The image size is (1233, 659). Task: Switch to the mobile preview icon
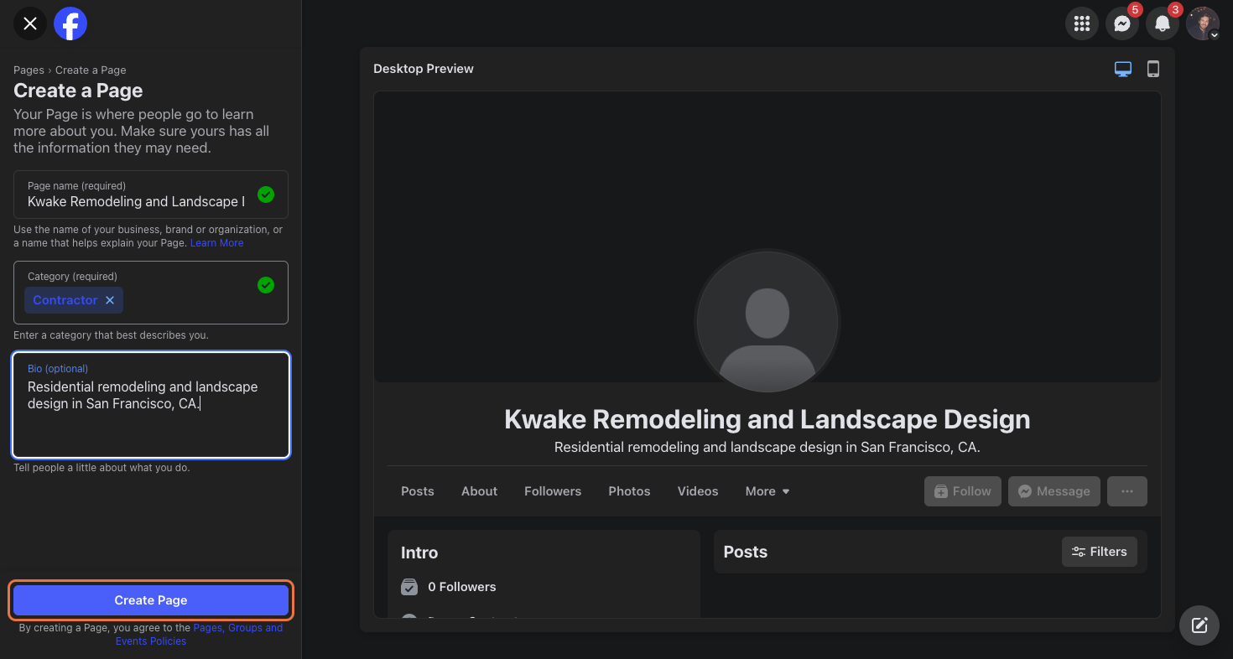1153,69
